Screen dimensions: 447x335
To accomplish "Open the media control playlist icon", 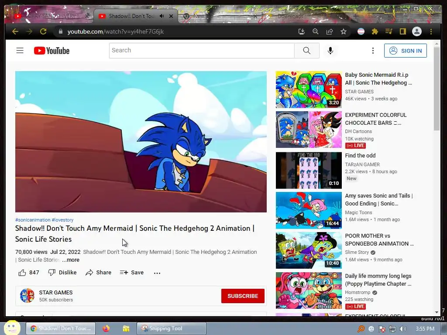I will (x=389, y=31).
